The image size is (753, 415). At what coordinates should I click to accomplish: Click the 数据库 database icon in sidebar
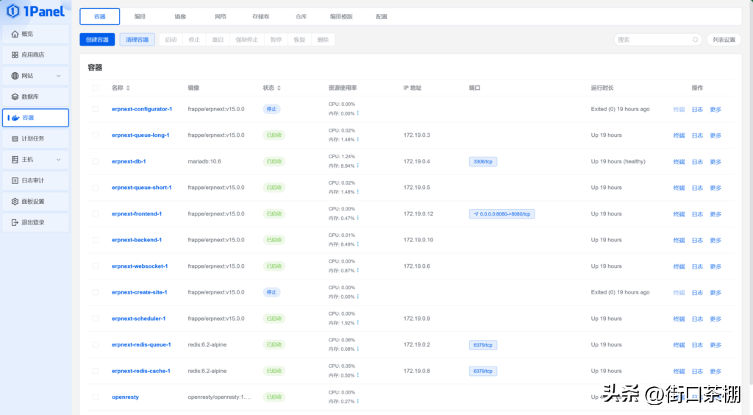tap(15, 96)
